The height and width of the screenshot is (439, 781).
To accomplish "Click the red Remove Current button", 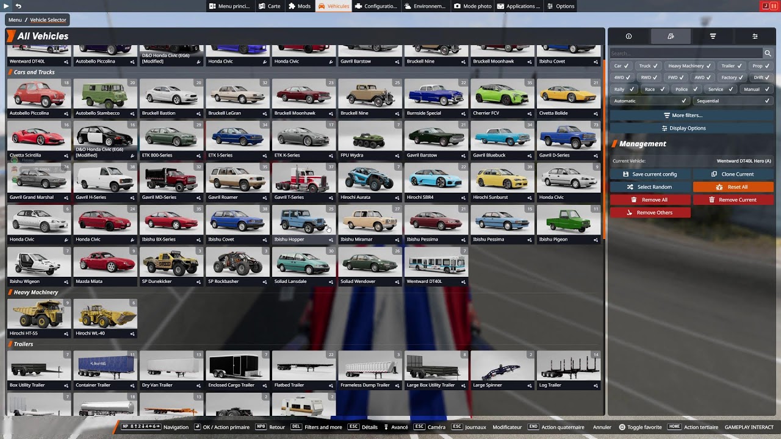I will tap(733, 200).
